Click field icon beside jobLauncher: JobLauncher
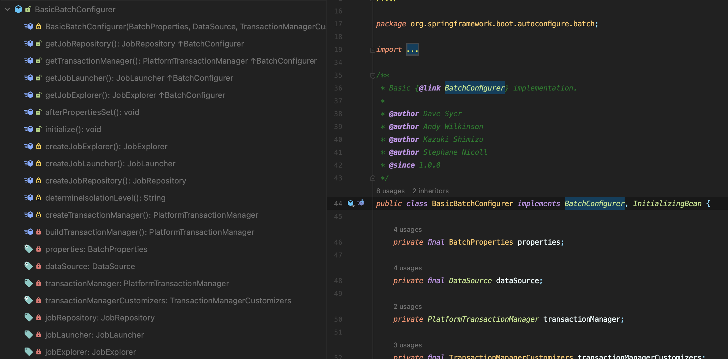 [28, 335]
